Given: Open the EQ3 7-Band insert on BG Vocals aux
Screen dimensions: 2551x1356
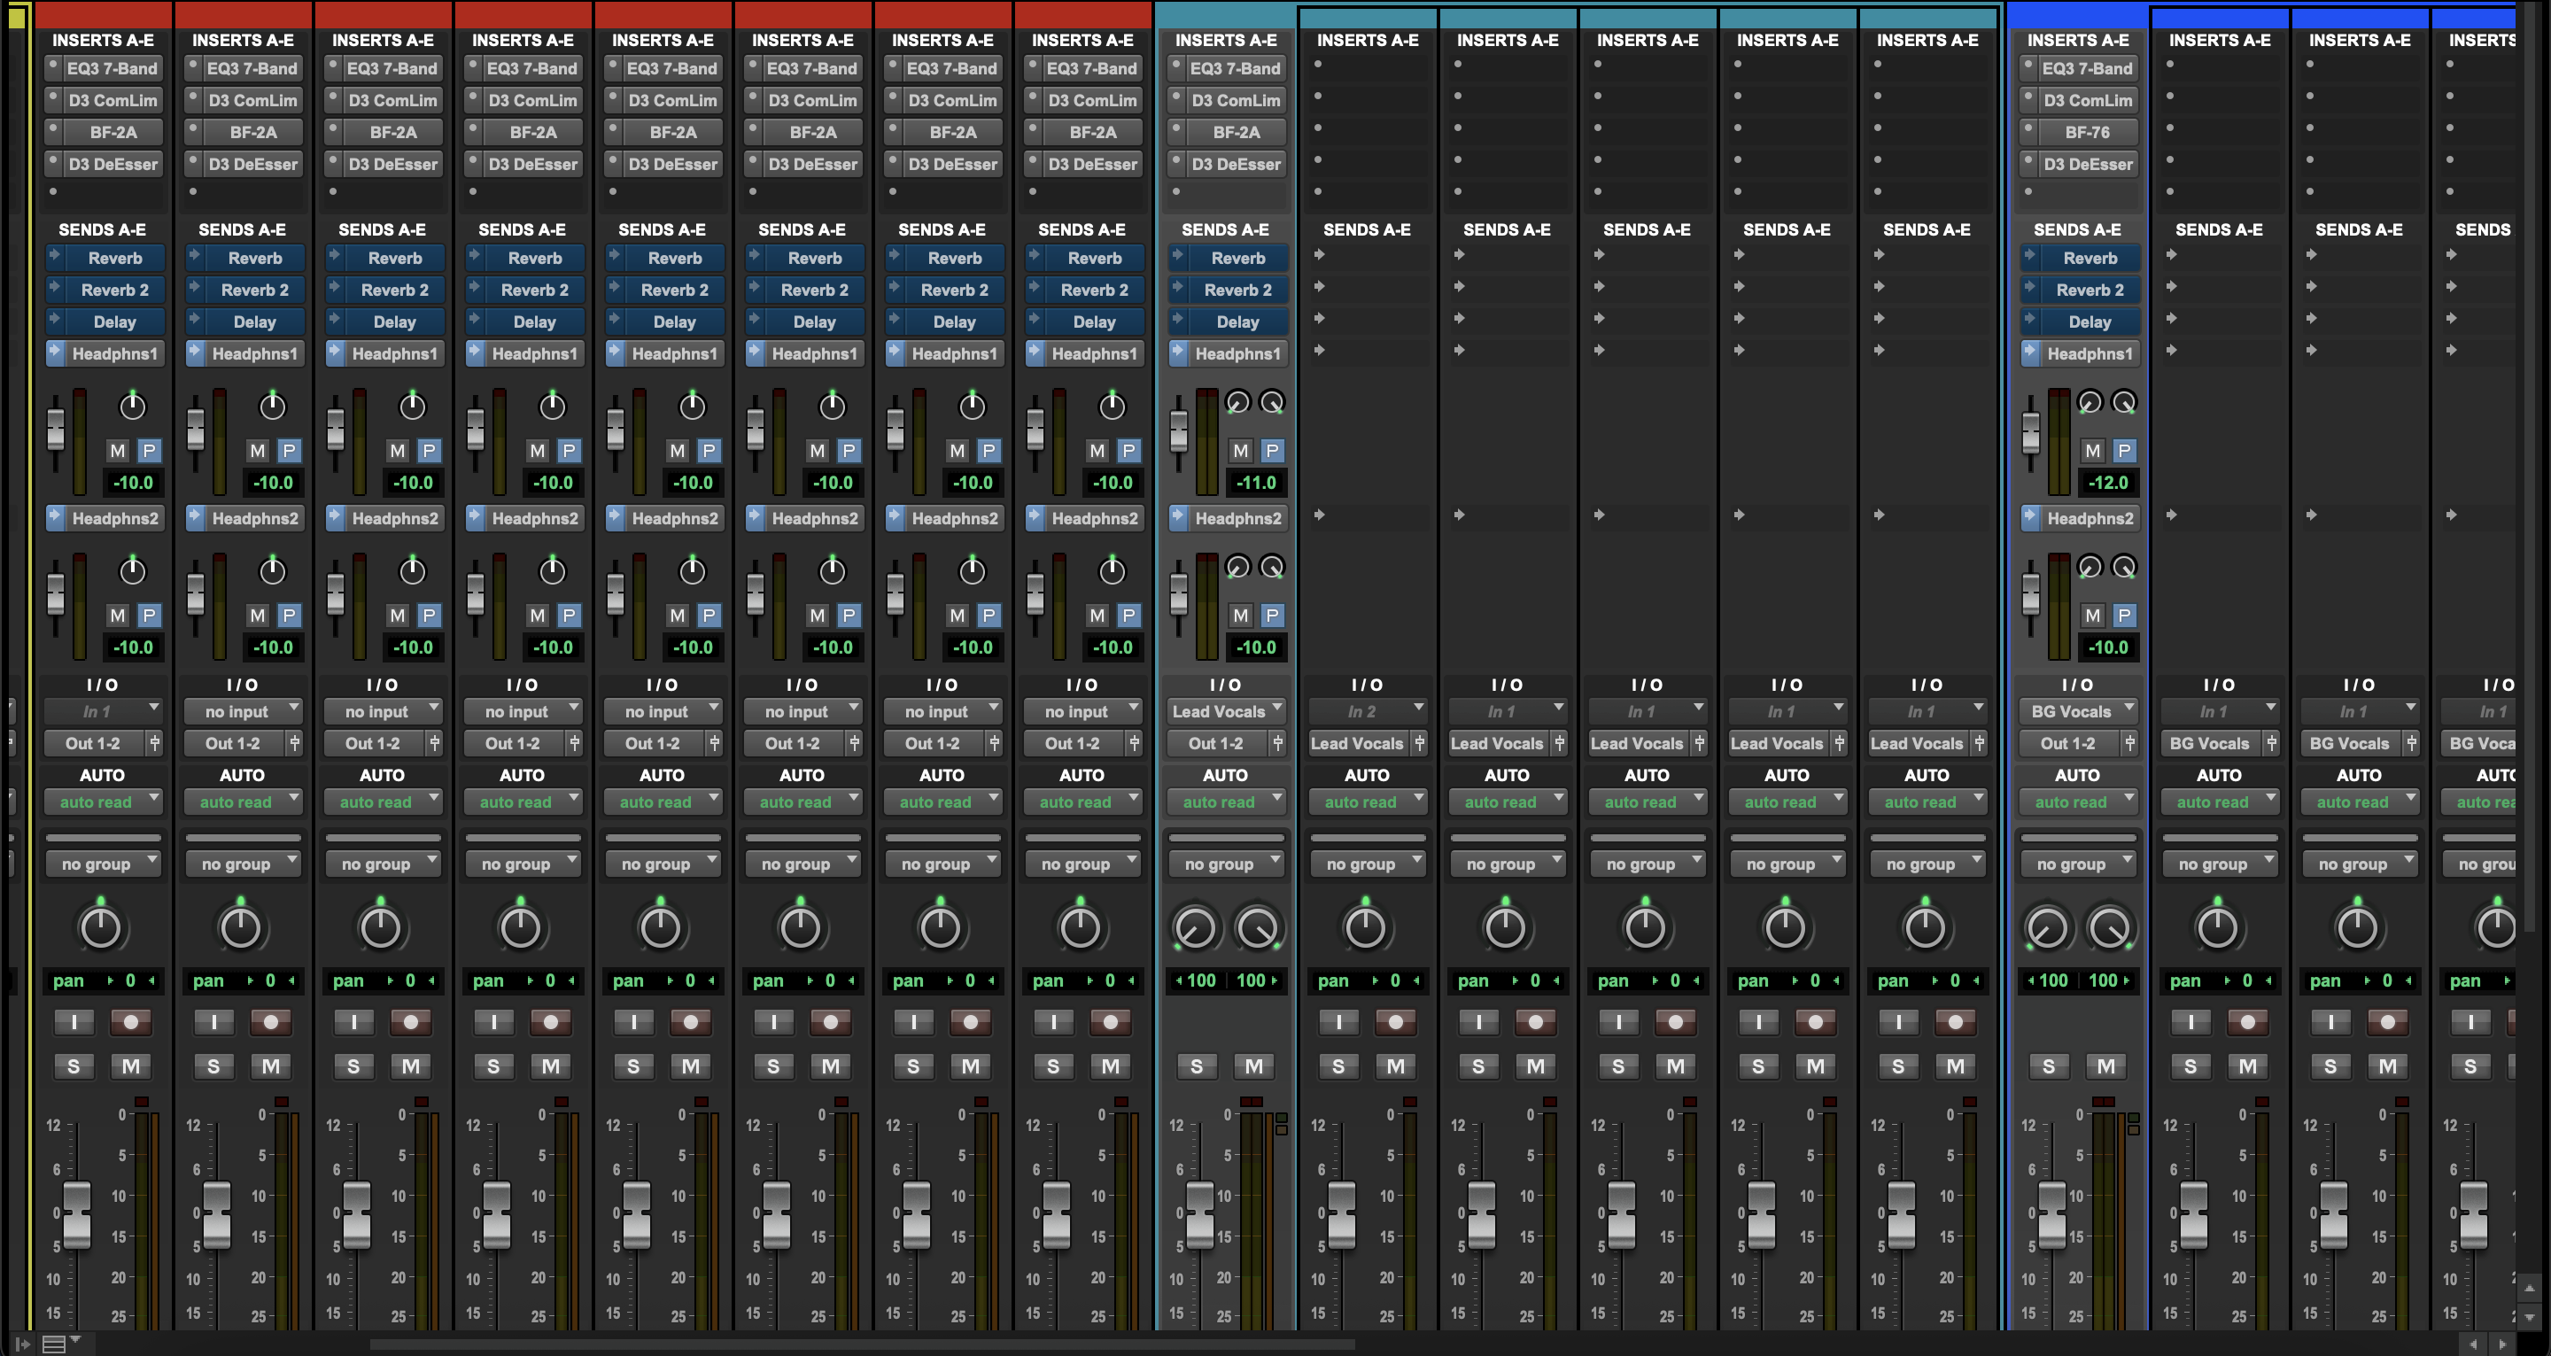Looking at the screenshot, I should click(2088, 67).
